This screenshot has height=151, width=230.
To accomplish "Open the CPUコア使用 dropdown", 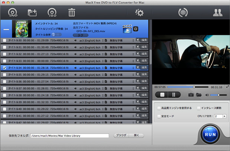I will pyautogui.click(x=220, y=116).
